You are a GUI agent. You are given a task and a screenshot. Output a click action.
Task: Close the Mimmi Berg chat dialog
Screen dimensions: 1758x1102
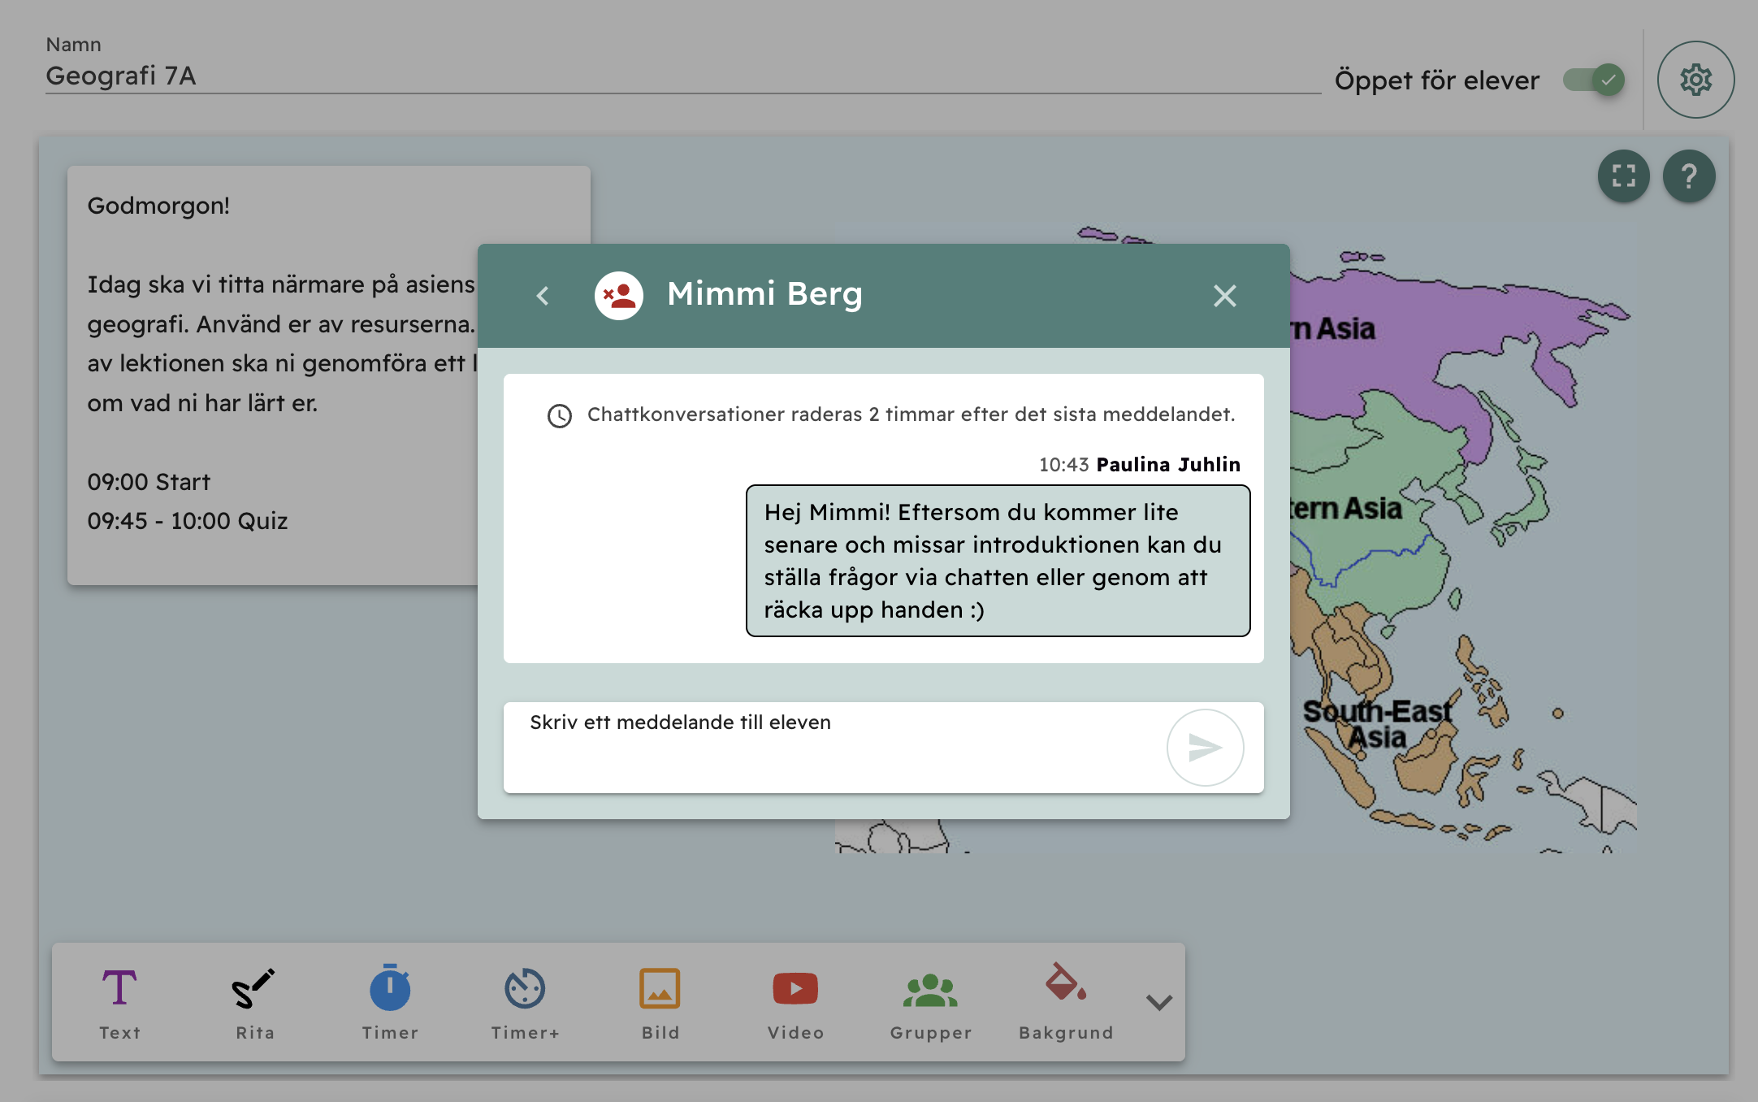tap(1224, 296)
